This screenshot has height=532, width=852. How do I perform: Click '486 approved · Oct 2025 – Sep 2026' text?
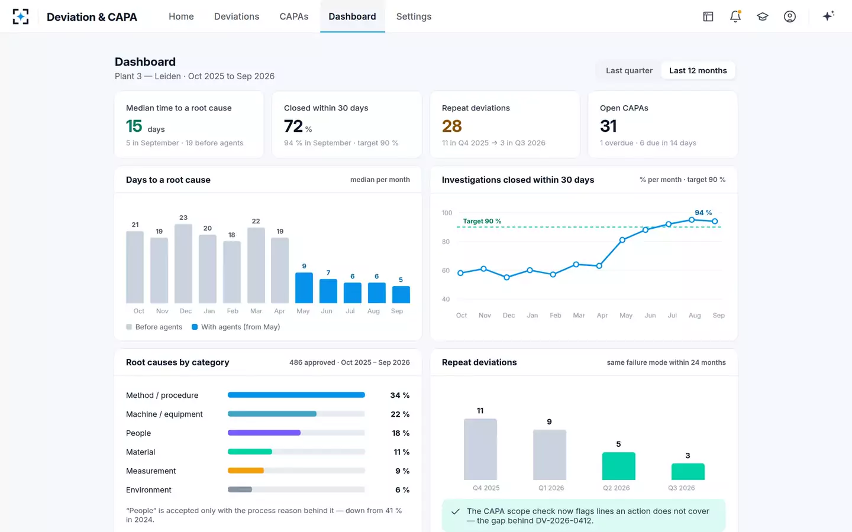[x=350, y=362]
